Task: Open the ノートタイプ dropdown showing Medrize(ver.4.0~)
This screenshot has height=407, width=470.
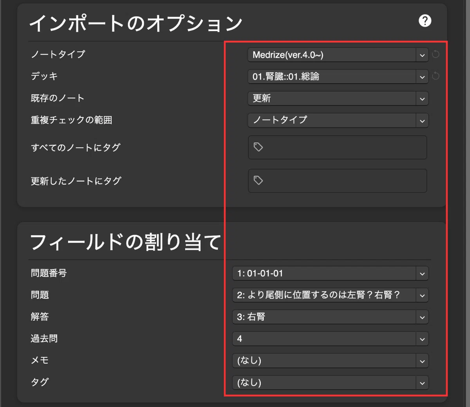Action: (x=338, y=55)
